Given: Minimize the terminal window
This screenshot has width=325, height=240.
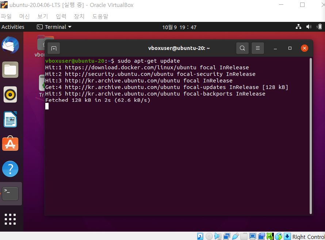Looking at the screenshot, I should click(x=275, y=49).
